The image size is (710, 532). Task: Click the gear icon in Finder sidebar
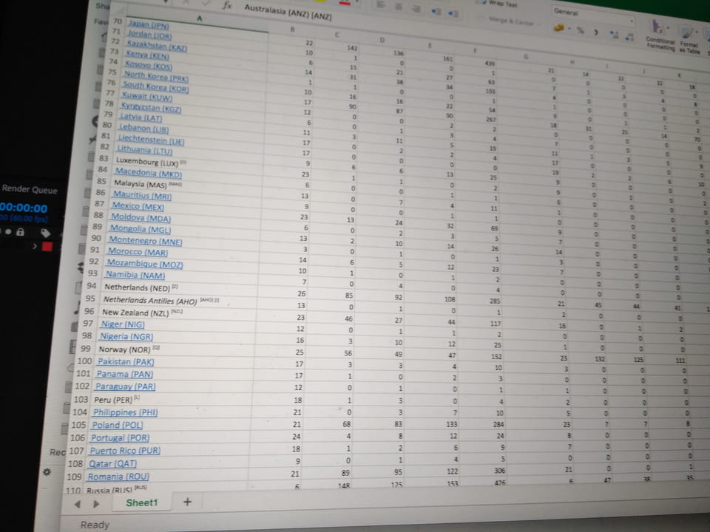pyautogui.click(x=47, y=471)
